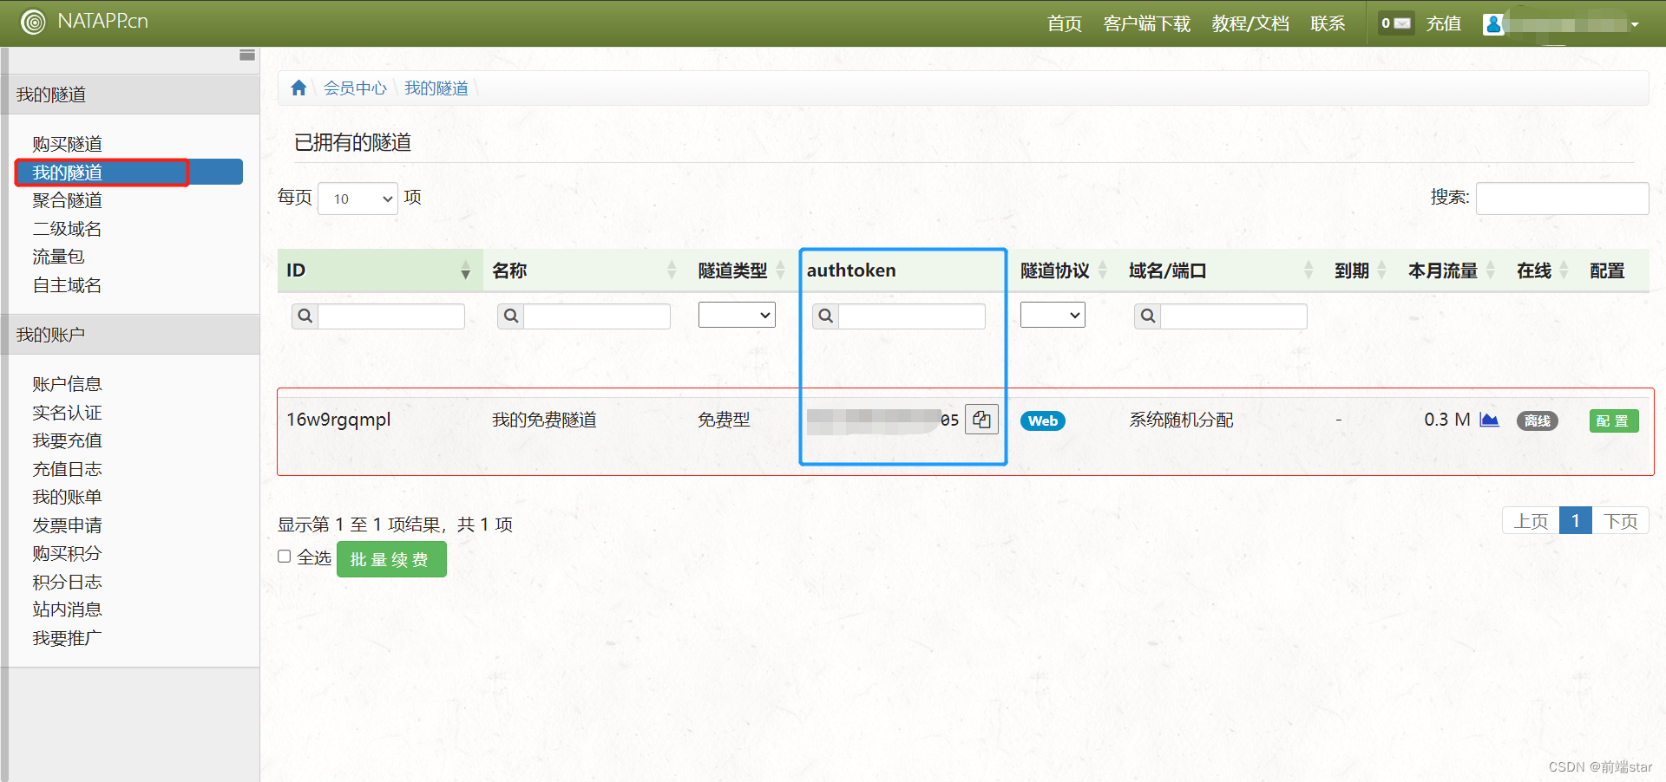1666x782 pixels.
Task: Open 联系 in the top navigation
Action: pos(1328,23)
